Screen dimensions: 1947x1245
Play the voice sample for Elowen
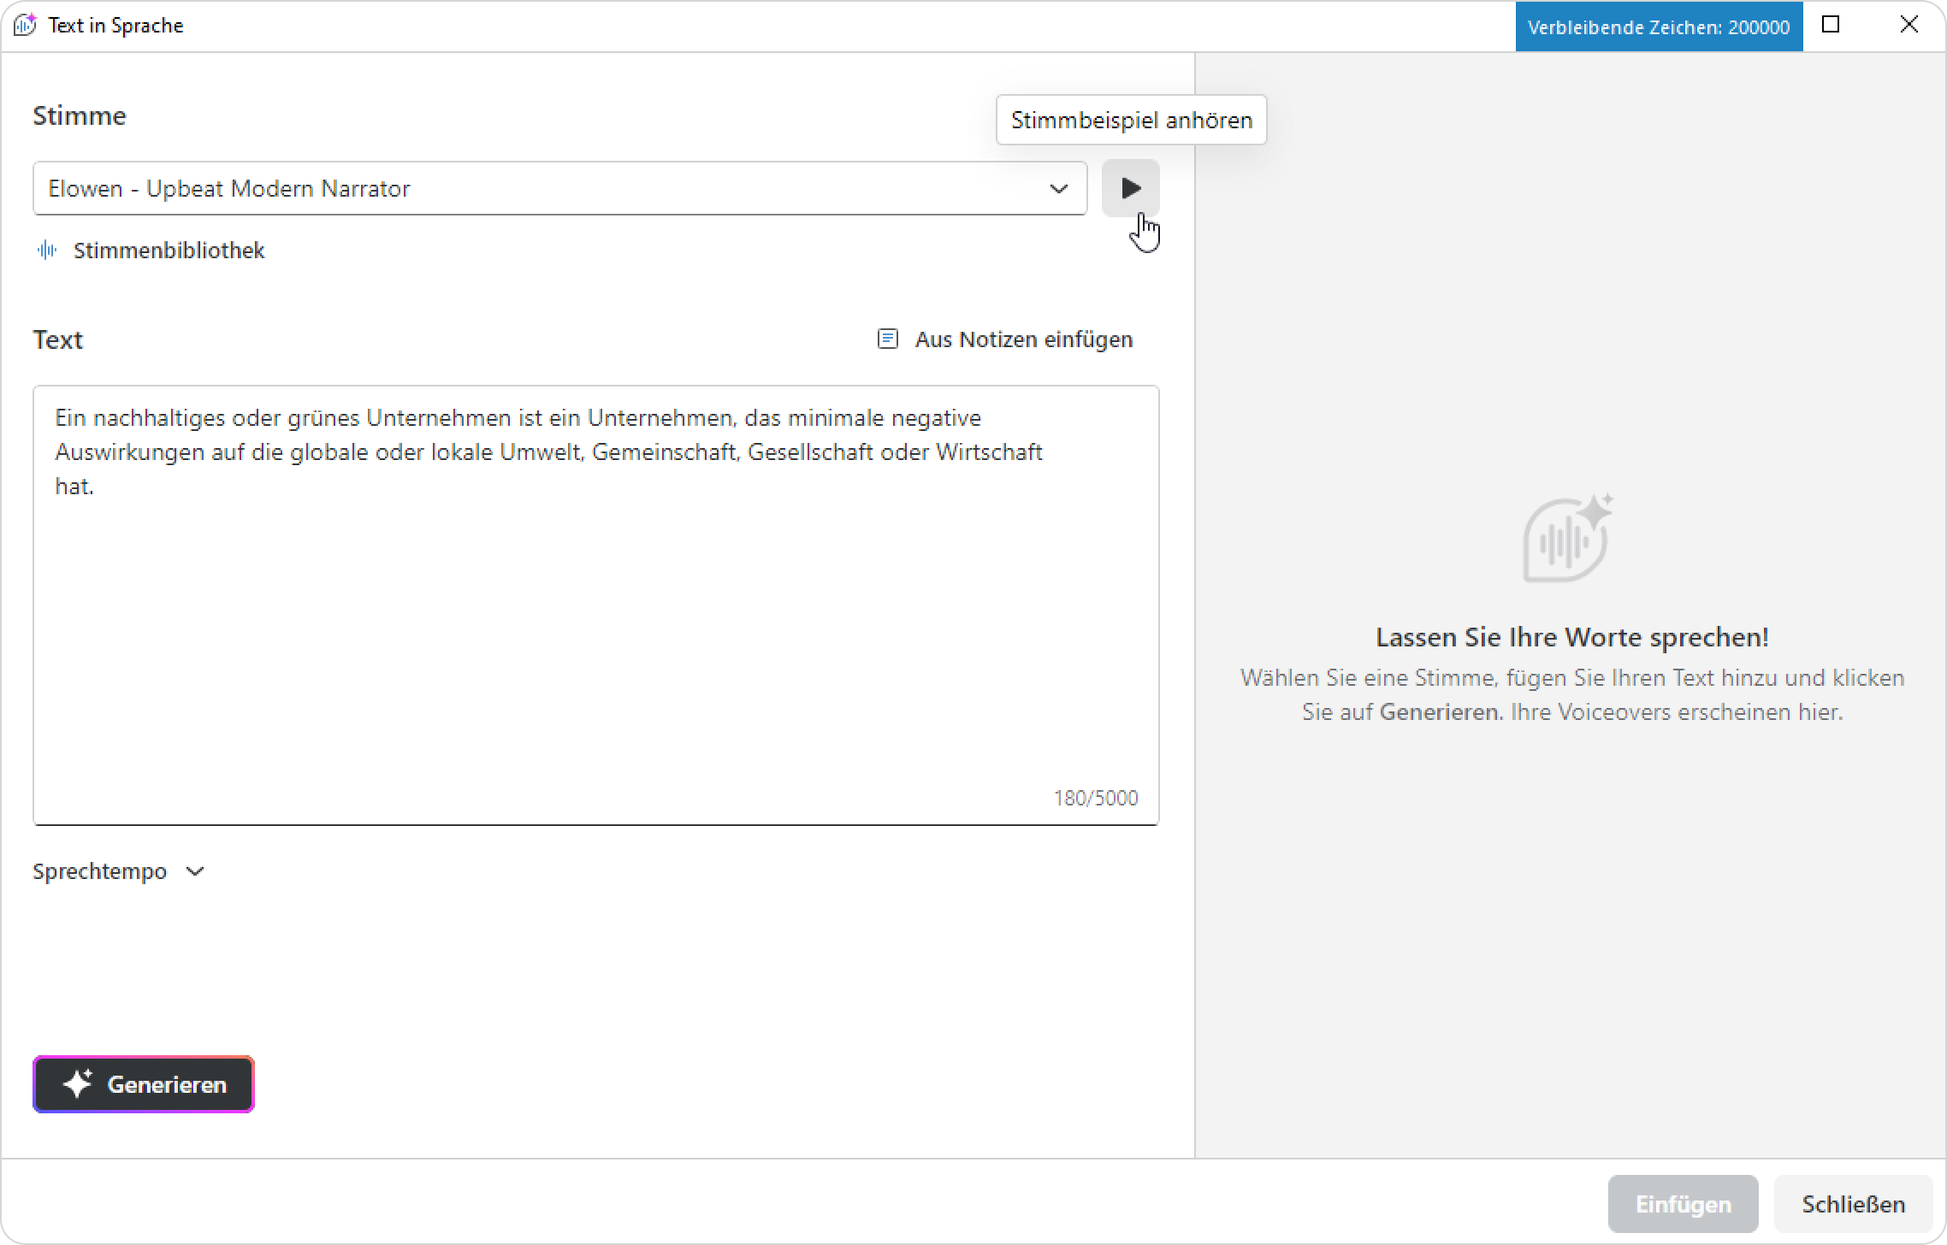tap(1130, 188)
